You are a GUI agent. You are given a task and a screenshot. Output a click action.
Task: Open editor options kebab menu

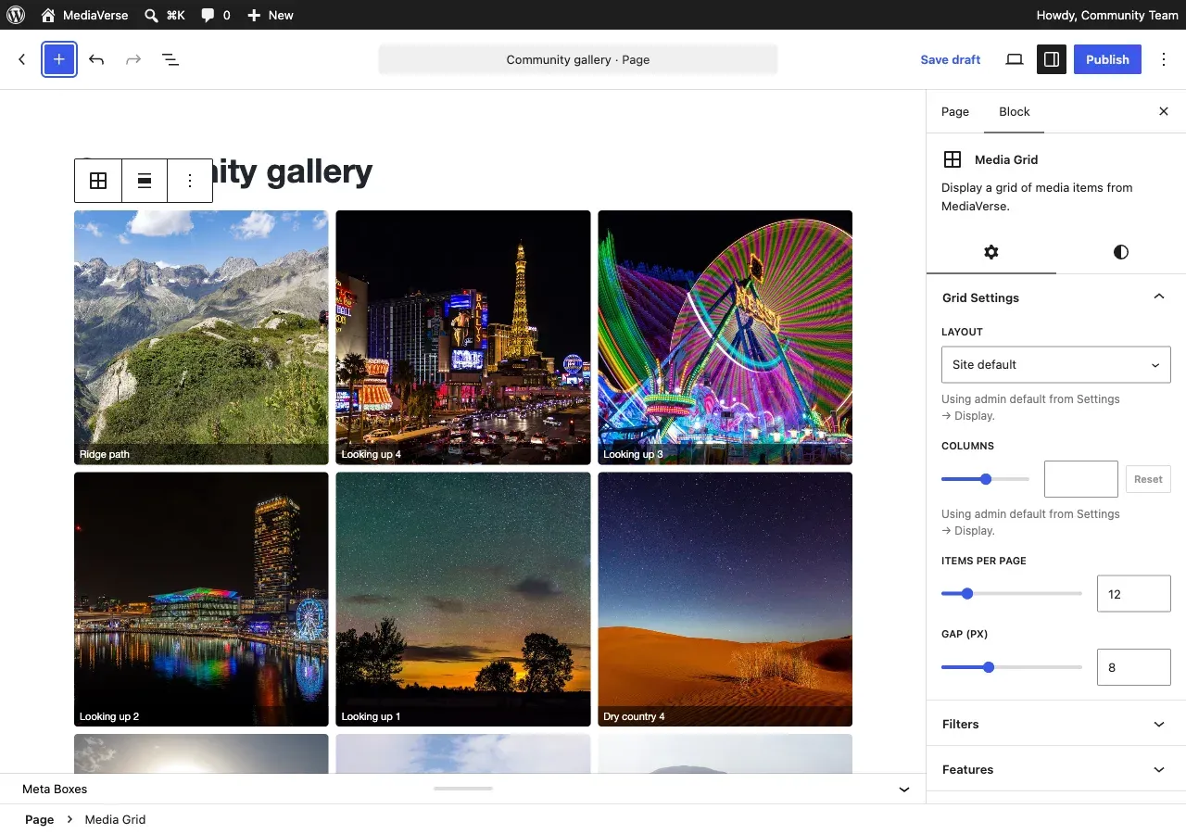[1164, 59]
